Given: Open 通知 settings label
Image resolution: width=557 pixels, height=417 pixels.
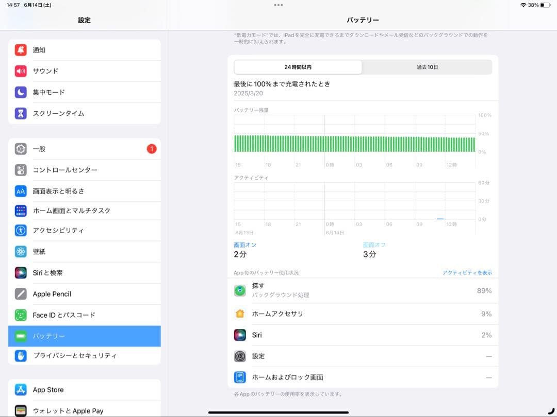Looking at the screenshot, I should pyautogui.click(x=39, y=50).
